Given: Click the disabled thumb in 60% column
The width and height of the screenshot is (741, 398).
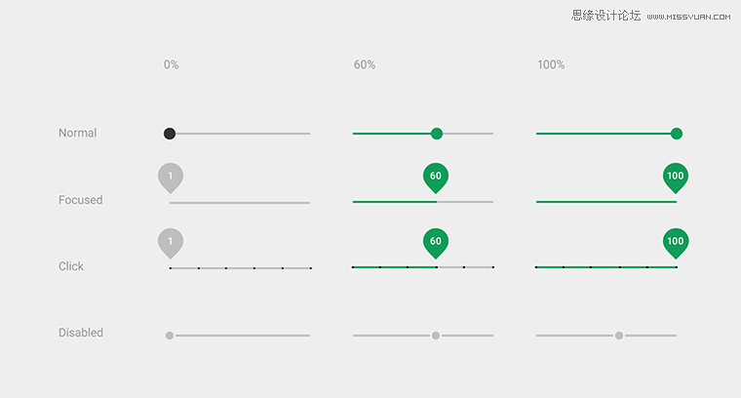Looking at the screenshot, I should click(436, 336).
